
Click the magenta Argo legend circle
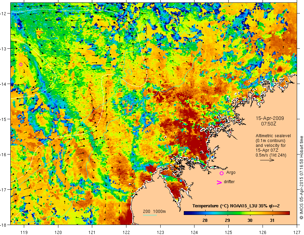tap(221, 173)
